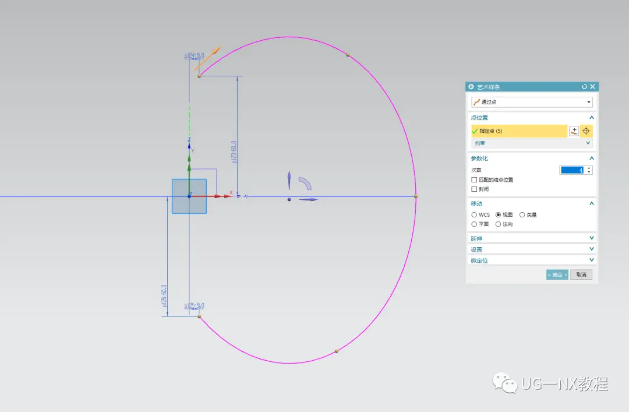Image resolution: width=629 pixels, height=412 pixels.
Task: Select the 指定点 (5) field
Action: (519, 131)
